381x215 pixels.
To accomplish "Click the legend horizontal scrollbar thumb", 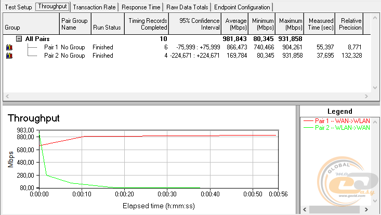I will tap(334, 209).
